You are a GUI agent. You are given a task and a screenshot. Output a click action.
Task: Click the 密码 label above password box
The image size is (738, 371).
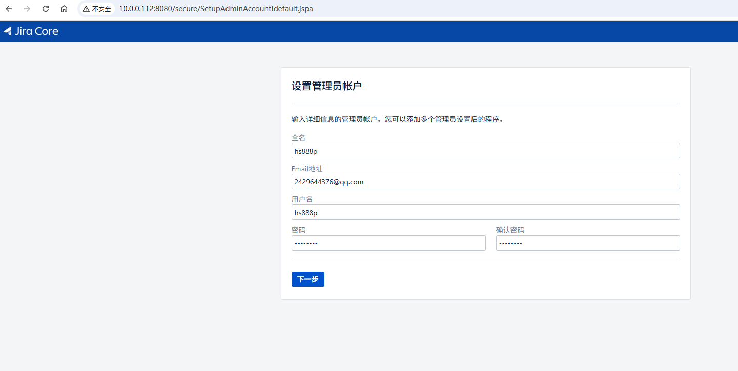click(298, 230)
